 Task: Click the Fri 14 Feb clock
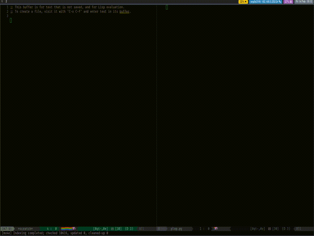pyautogui.click(x=304, y=2)
